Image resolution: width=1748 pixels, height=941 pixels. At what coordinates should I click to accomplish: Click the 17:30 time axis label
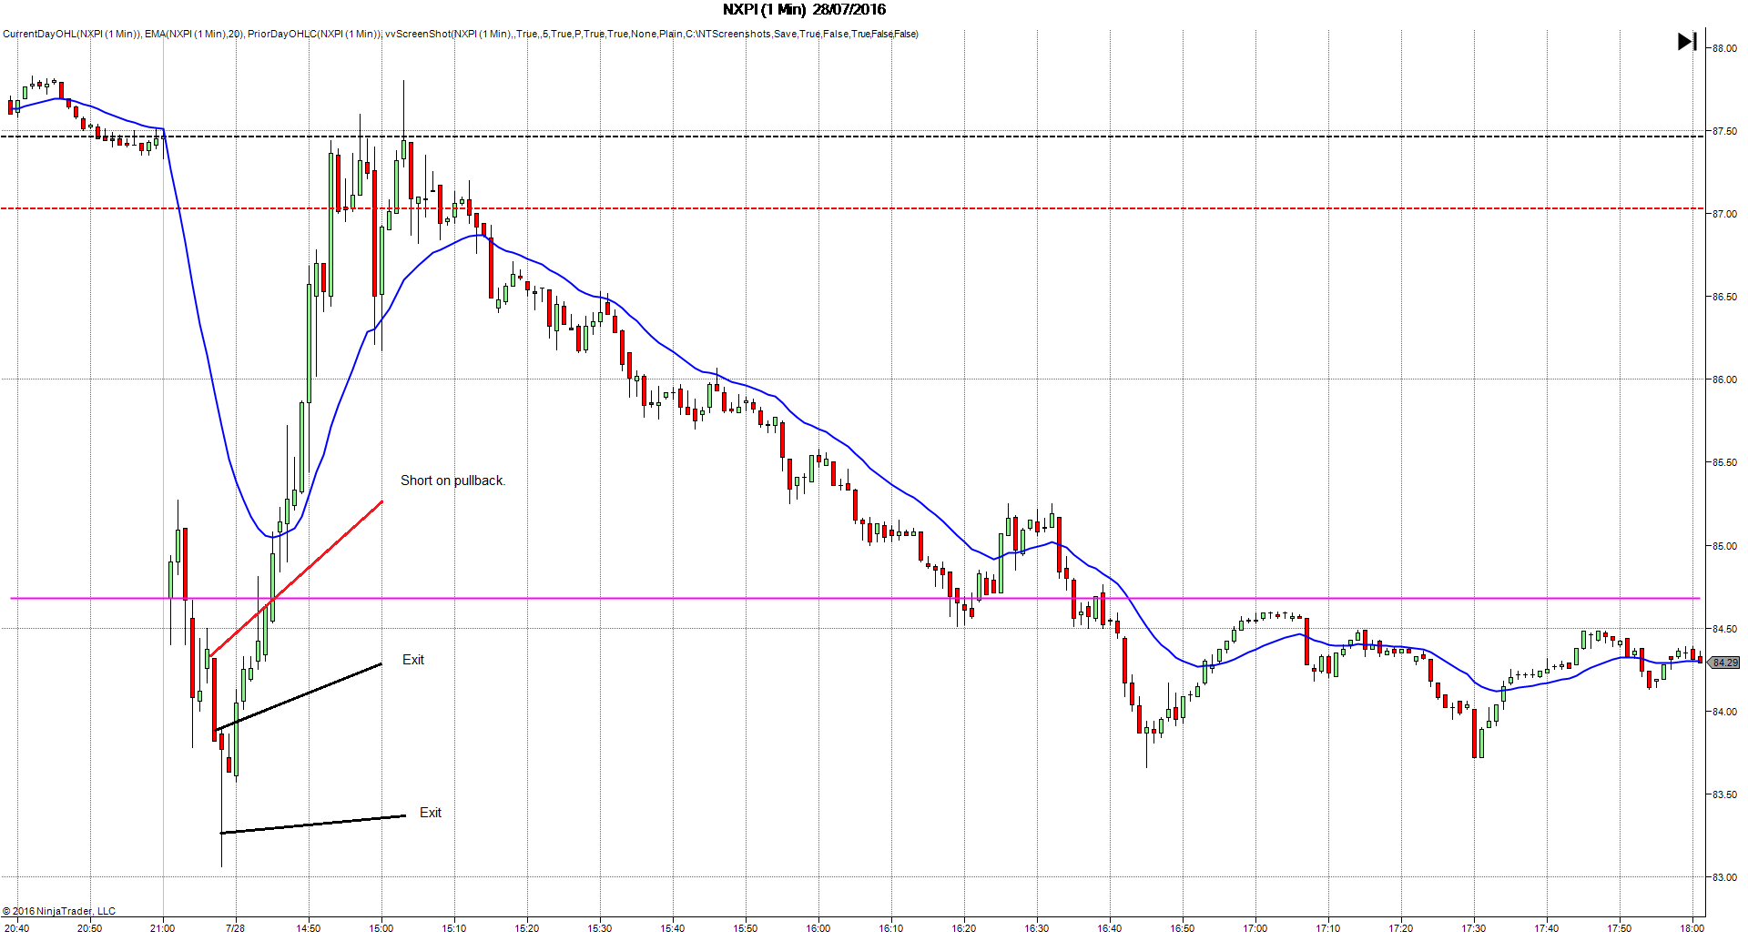(1473, 928)
